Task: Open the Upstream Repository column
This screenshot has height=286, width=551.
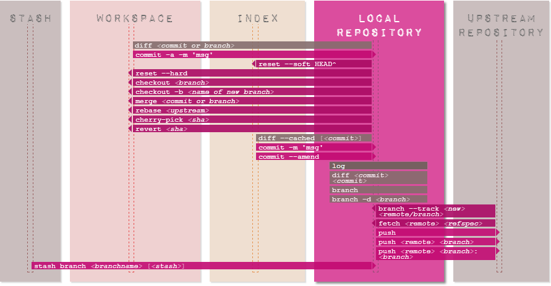Action: pos(501,26)
